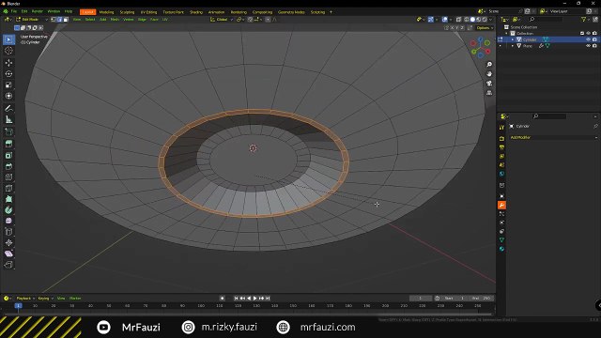This screenshot has height=338, width=601.
Task: Open the shading options dropdown arrow
Action: (x=491, y=19)
